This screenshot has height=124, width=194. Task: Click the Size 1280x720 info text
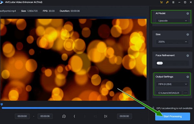coord(29,11)
